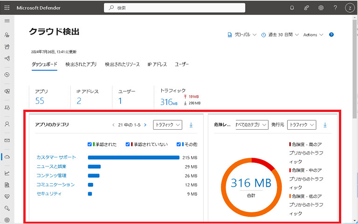358x224 pixels.
Task: Uncheck the その他 checkbox
Action: coord(179,145)
